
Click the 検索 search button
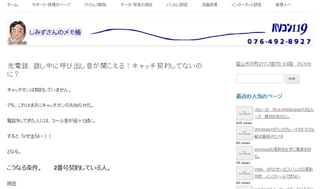(x=292, y=79)
